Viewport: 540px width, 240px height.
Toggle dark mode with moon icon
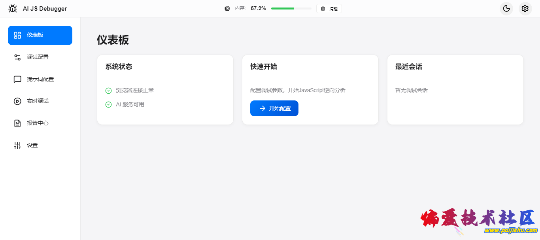tap(506, 8)
